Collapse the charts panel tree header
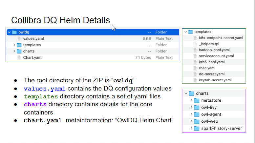This screenshot has height=143, width=255. tap(186, 93)
